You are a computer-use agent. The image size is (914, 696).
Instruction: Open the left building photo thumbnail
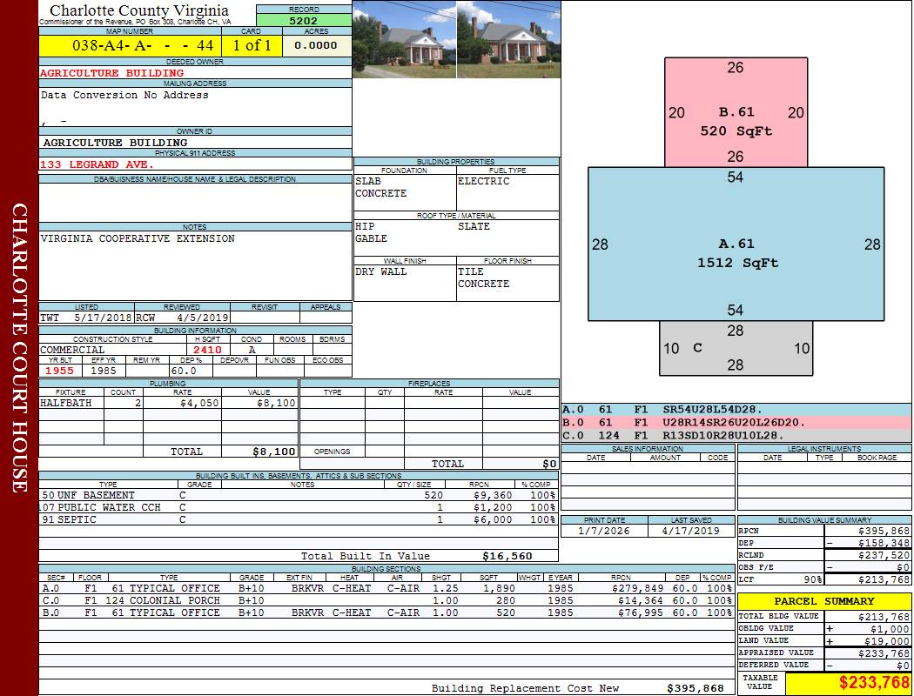click(x=404, y=39)
